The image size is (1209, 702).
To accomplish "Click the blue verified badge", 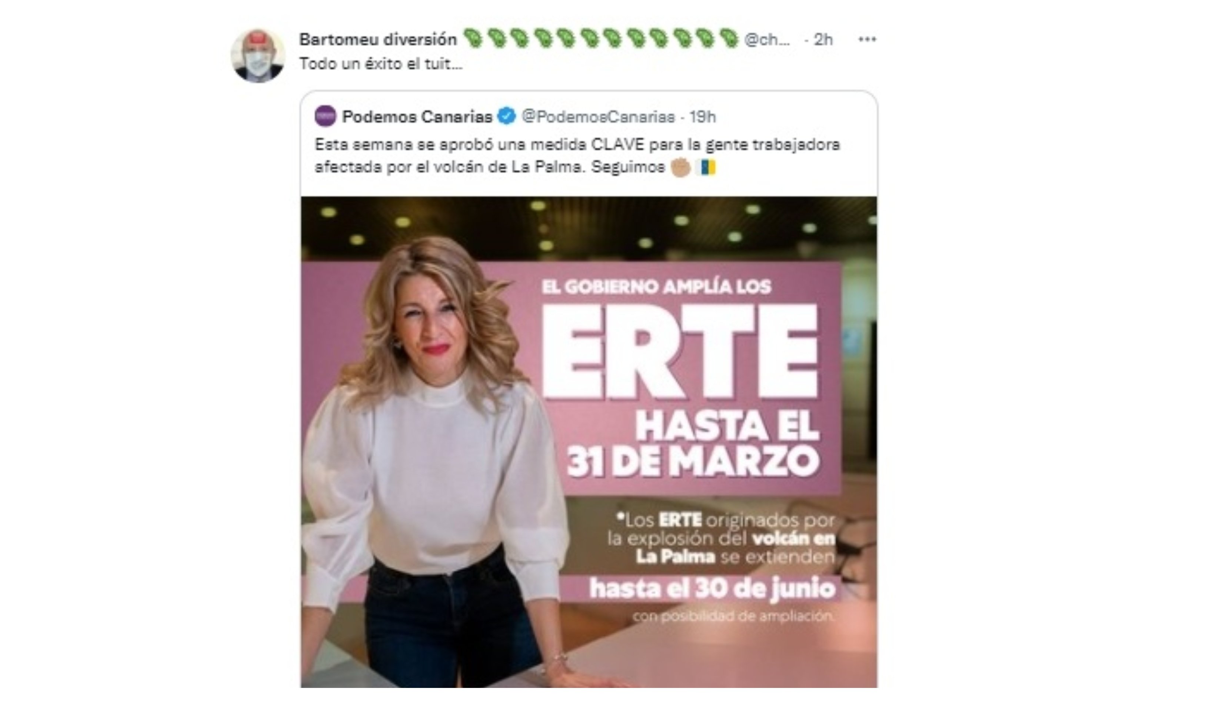I will 506,116.
